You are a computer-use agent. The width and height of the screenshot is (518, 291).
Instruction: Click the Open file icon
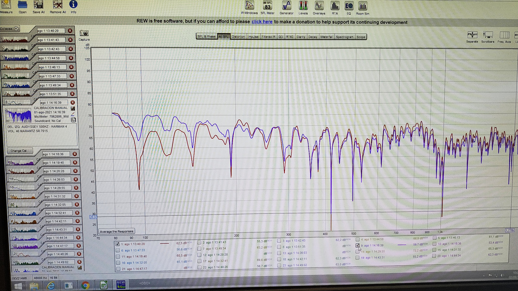click(22, 5)
